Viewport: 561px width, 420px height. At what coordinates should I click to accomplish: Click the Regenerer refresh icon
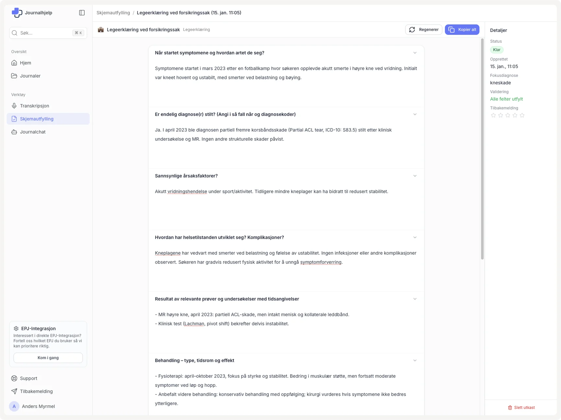tap(412, 30)
